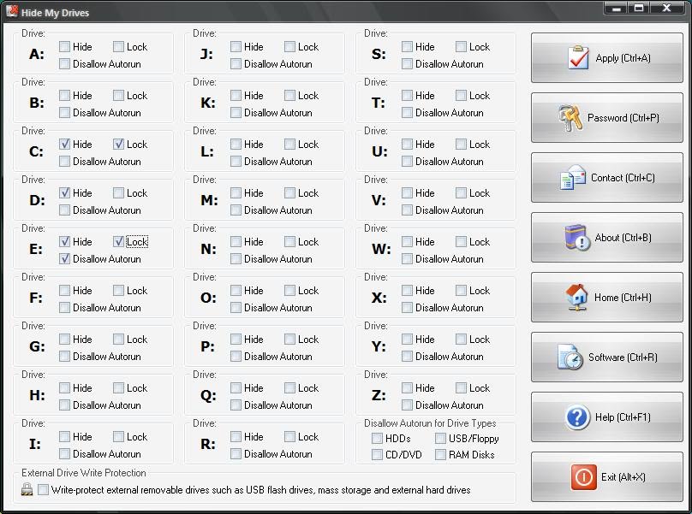This screenshot has width=692, height=514.
Task: Check Hide for drive Y:
Action: tap(407, 339)
